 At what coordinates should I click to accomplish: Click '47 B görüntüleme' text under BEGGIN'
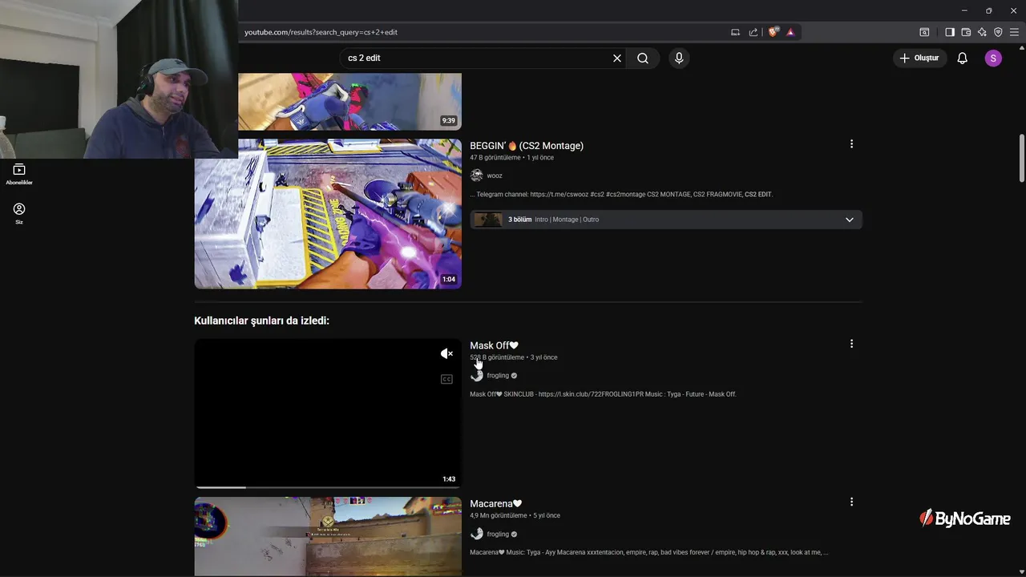click(495, 158)
